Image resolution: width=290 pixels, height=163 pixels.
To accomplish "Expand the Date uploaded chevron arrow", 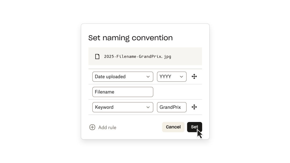I will (x=148, y=77).
